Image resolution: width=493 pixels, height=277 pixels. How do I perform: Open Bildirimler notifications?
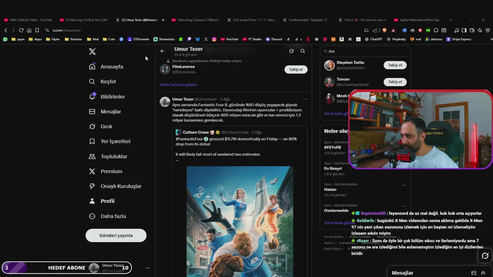[x=107, y=97]
